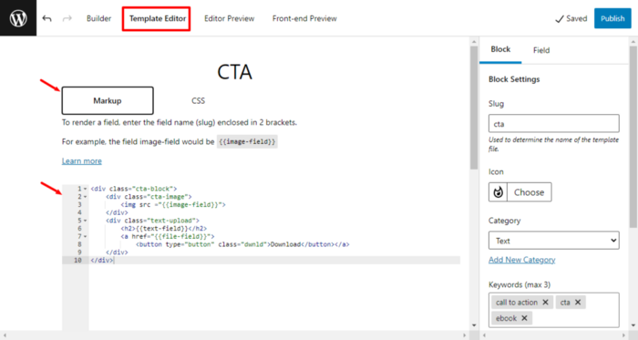The width and height of the screenshot is (638, 340).
Task: Select the Block settings tab
Action: click(500, 49)
